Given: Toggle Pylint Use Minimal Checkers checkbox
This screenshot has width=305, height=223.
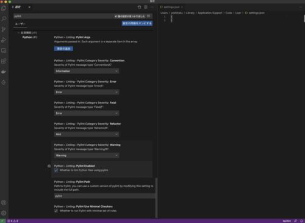Looking at the screenshot, I should point(56,211).
